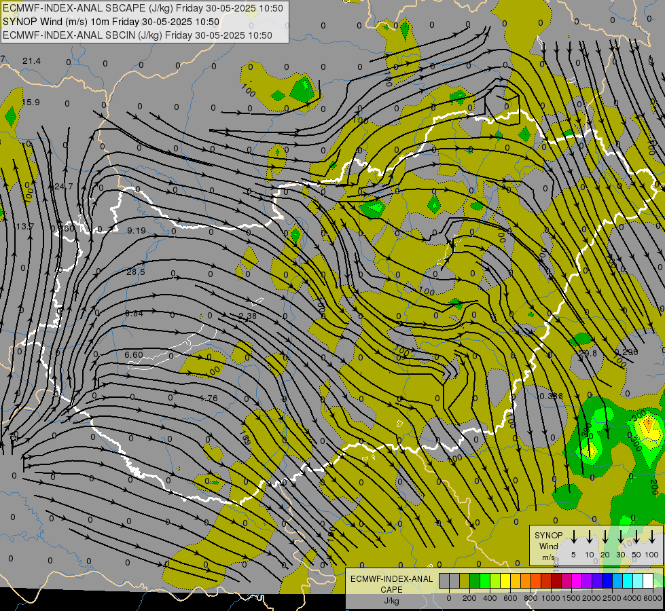Click the 9.19 value on the map
This screenshot has height=611, width=665.
[x=137, y=231]
